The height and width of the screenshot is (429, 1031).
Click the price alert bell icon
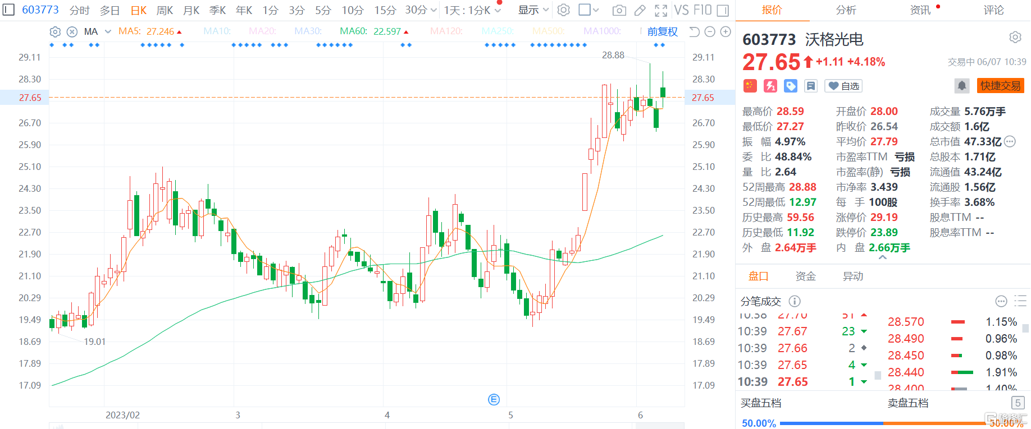[962, 86]
